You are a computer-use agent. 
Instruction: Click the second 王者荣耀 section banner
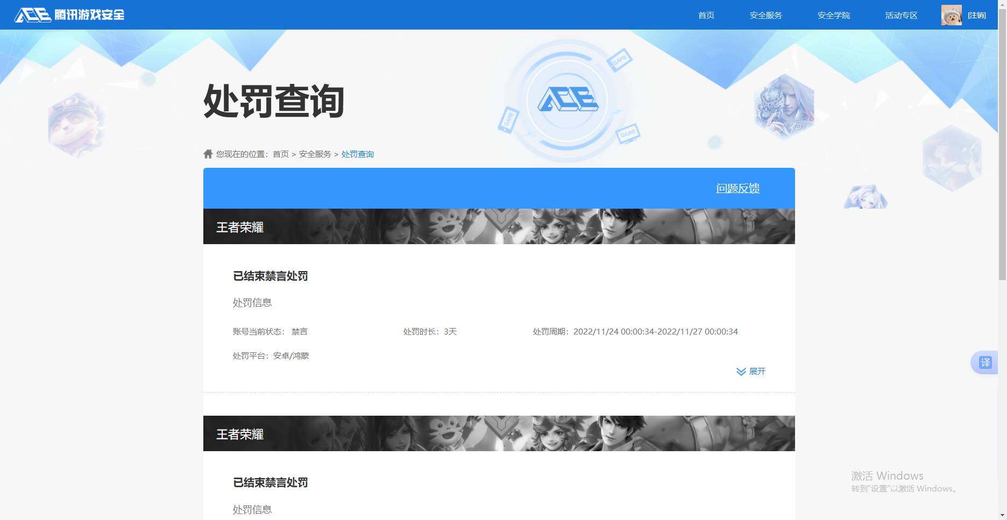(x=498, y=433)
